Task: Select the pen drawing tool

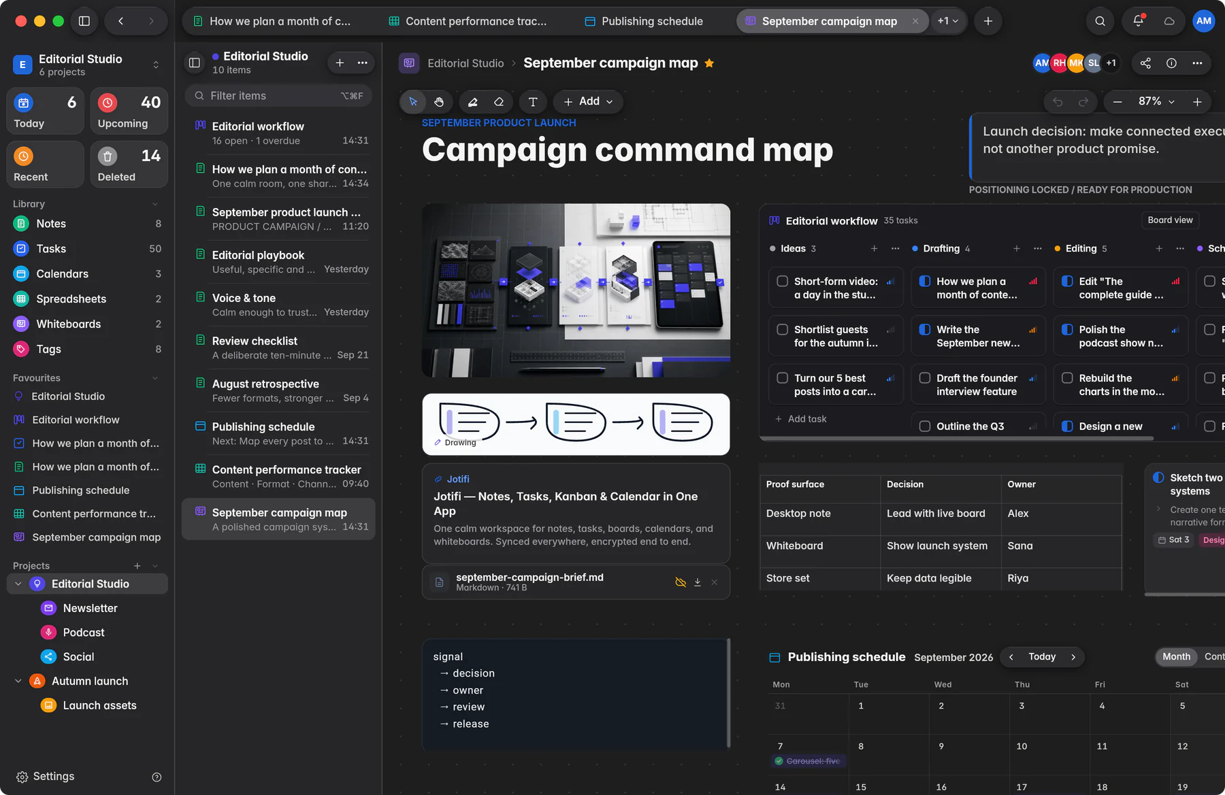Action: tap(472, 101)
